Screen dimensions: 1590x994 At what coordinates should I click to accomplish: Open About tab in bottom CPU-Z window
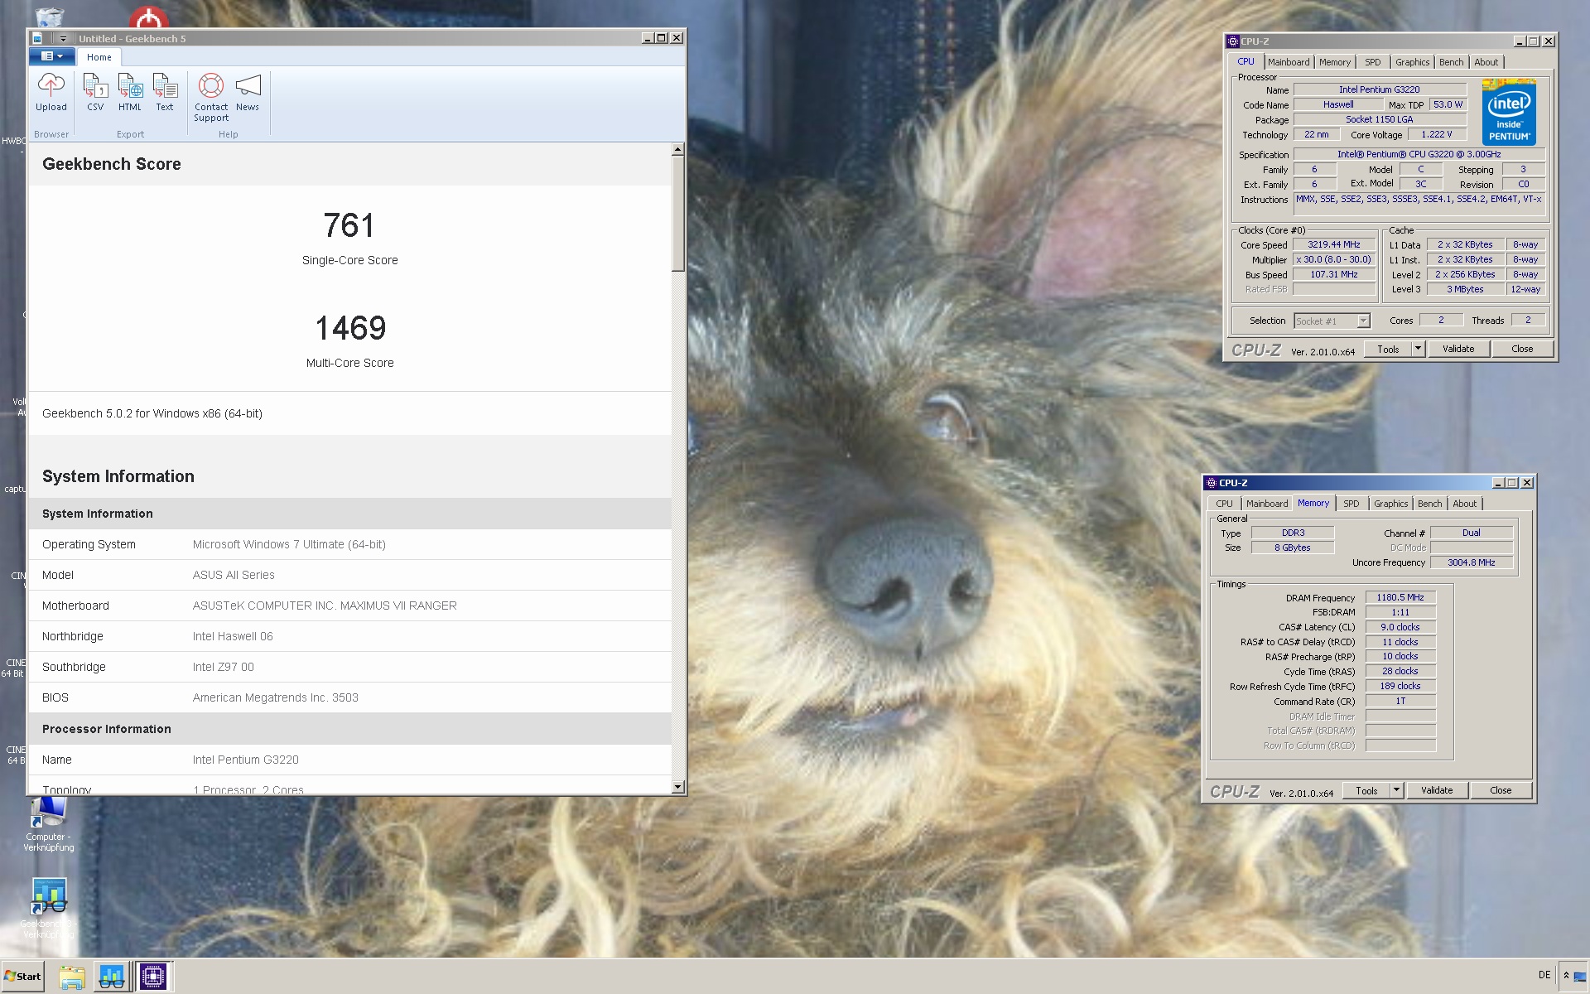tap(1465, 504)
